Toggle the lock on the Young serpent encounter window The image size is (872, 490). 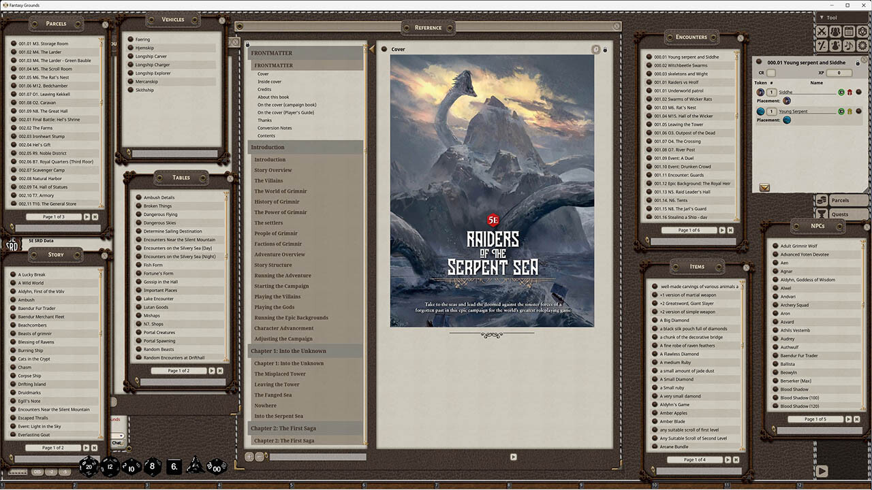[x=858, y=63]
